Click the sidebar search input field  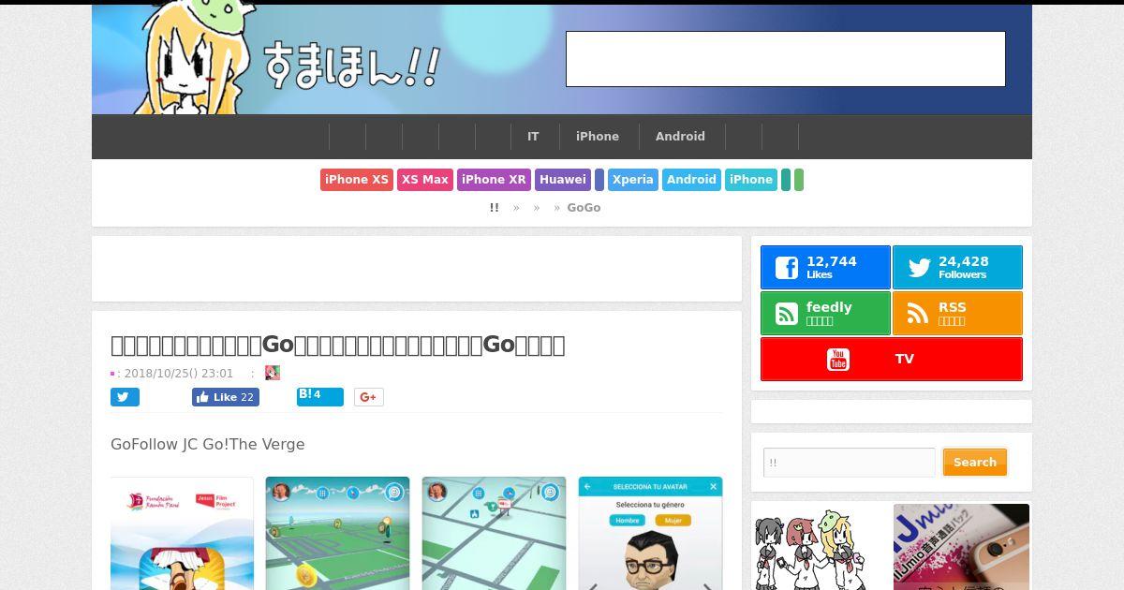(850, 463)
